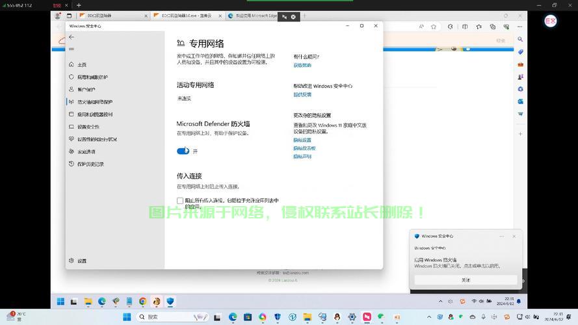Image resolution: width=578 pixels, height=325 pixels.
Task: Open the Edge favorites list icon
Action: click(x=479, y=27)
